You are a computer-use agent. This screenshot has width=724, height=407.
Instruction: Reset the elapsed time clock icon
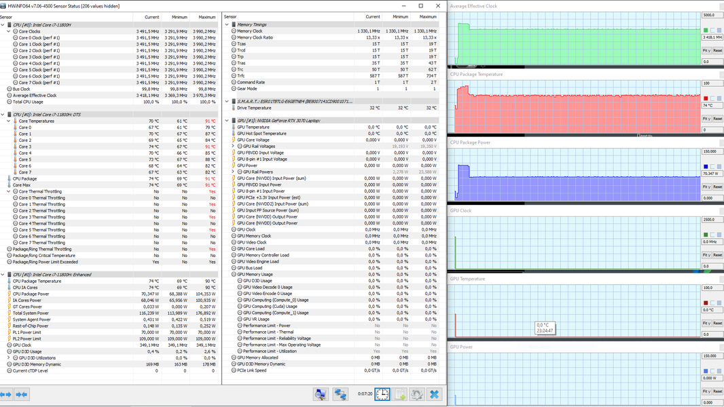pyautogui.click(x=382, y=394)
